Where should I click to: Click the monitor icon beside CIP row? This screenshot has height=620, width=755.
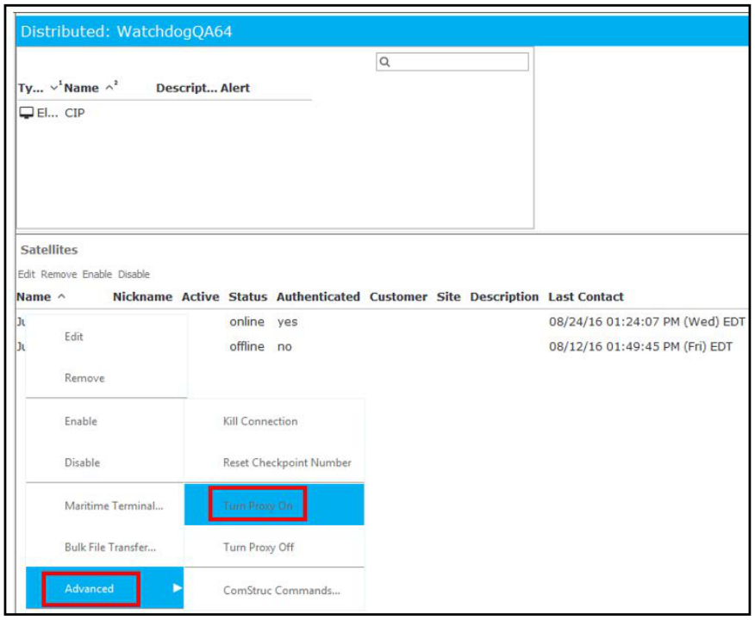[27, 113]
